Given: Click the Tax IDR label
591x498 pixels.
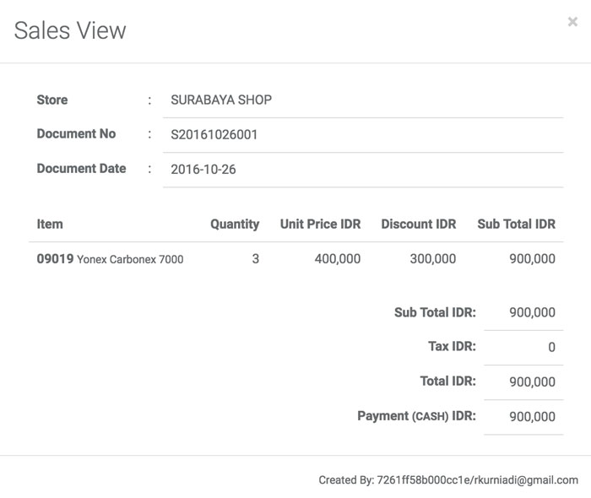Looking at the screenshot, I should (x=453, y=346).
